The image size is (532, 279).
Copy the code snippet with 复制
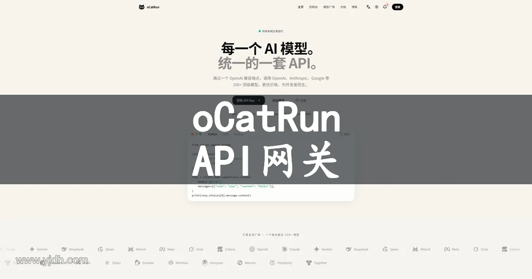pos(344,134)
